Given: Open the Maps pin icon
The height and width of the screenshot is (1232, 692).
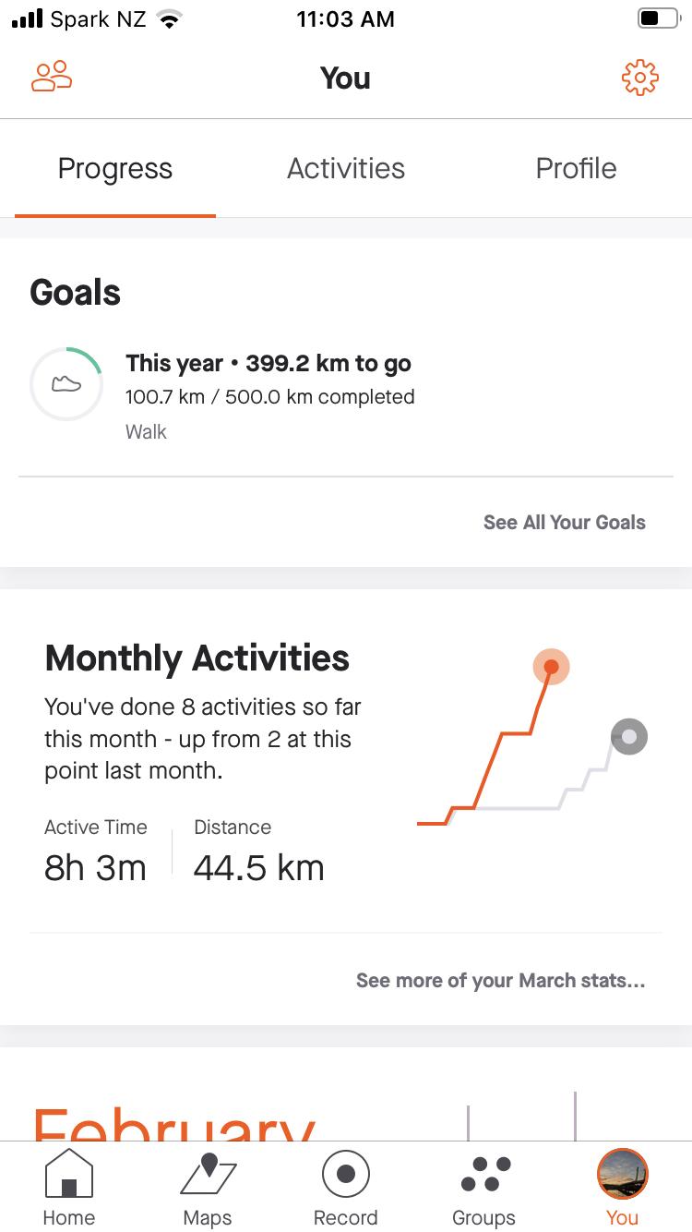Looking at the screenshot, I should click(208, 1187).
